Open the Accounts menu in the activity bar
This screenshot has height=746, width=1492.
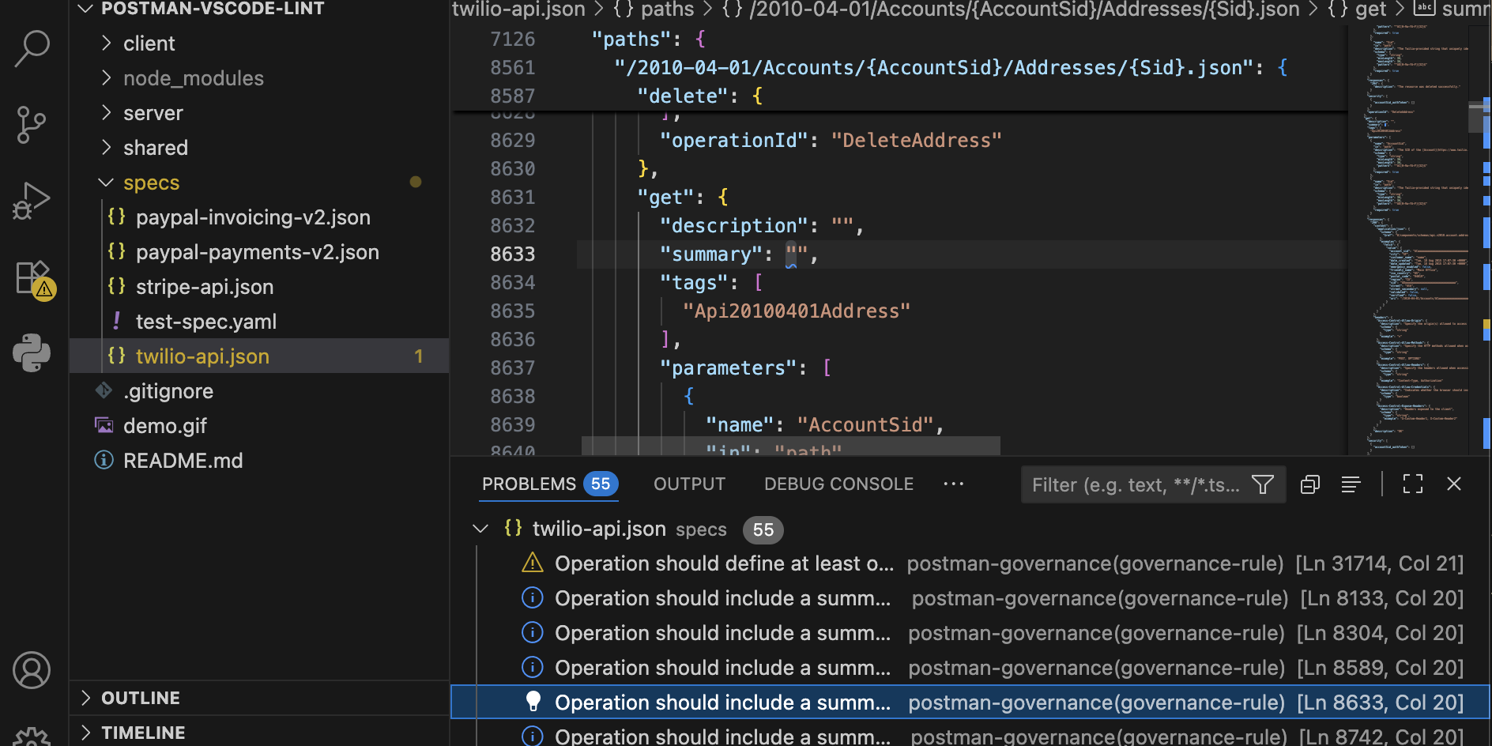point(32,670)
